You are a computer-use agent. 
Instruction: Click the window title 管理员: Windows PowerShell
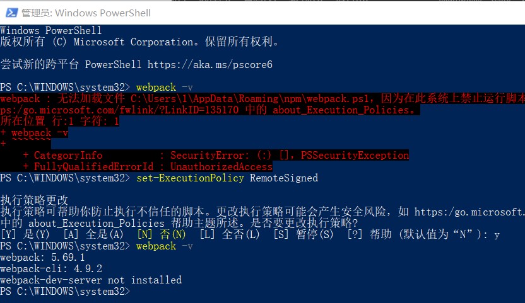tap(86, 13)
